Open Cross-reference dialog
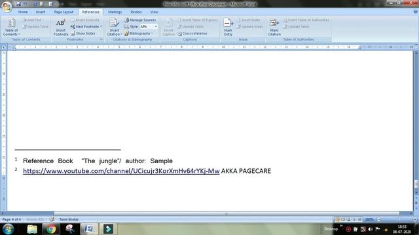419x235 pixels. (192, 33)
